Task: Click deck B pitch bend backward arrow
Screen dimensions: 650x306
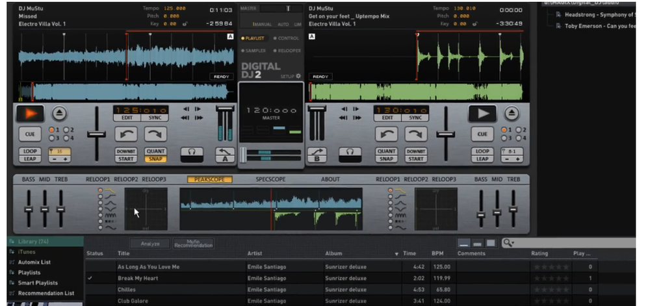Action: click(386, 134)
